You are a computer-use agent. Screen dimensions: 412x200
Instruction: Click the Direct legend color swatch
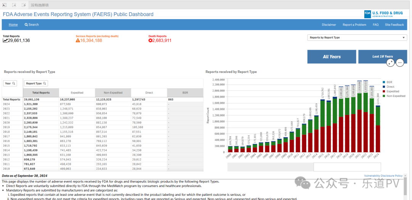[384, 87]
